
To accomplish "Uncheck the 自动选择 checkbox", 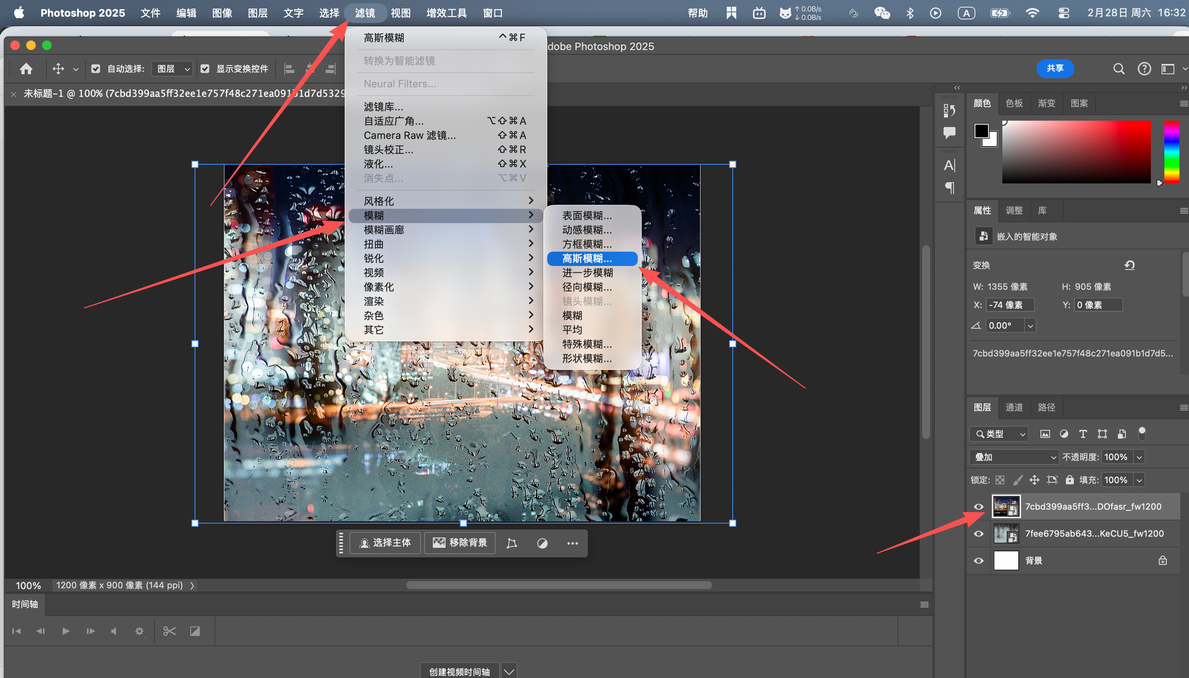I will click(95, 69).
